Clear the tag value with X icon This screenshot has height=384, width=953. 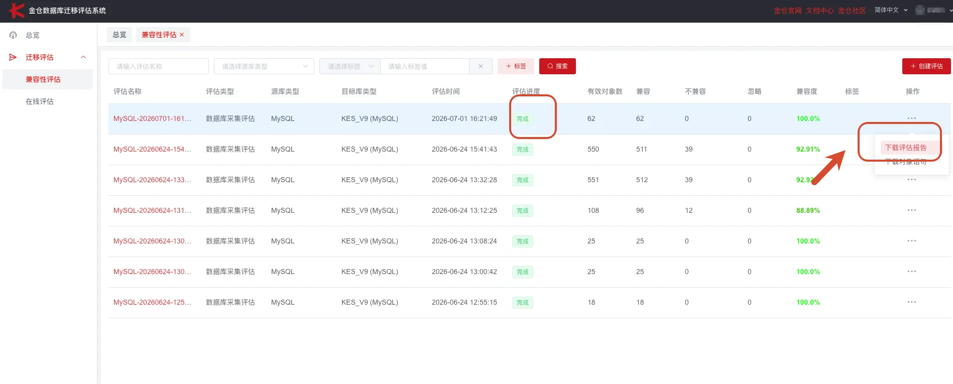pos(481,66)
